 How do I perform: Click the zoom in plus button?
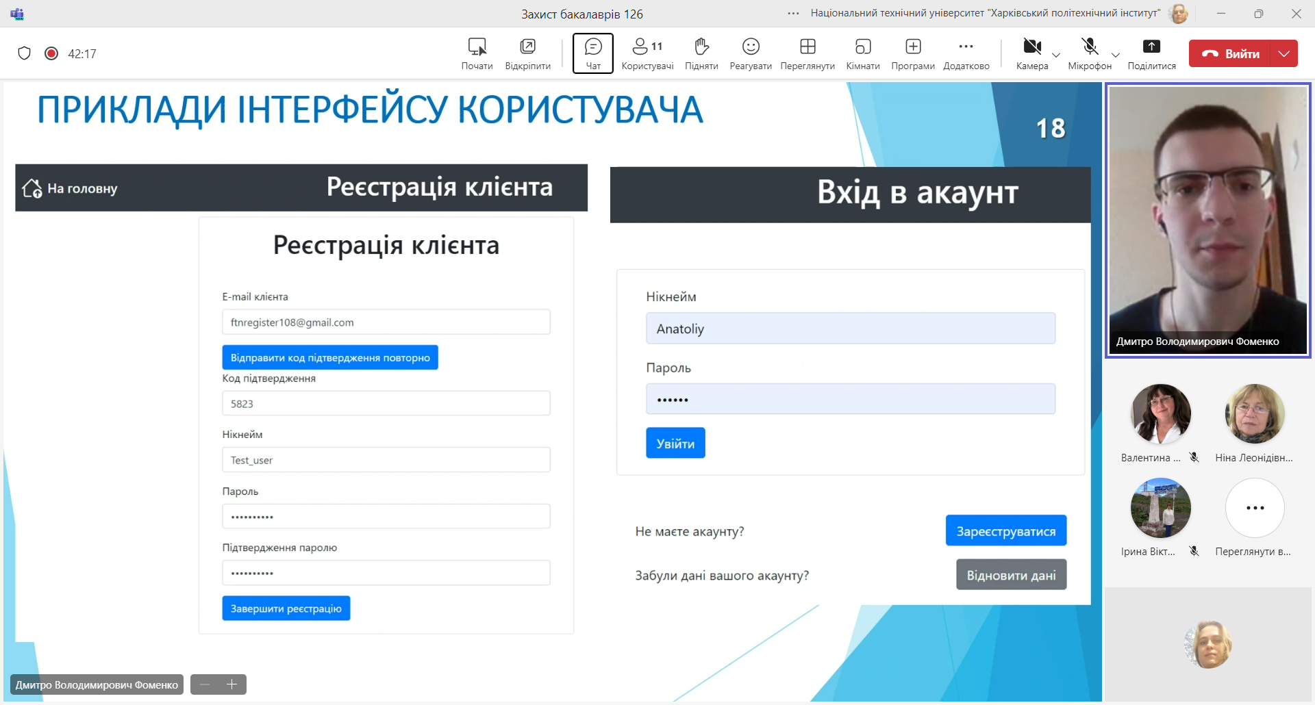232,684
